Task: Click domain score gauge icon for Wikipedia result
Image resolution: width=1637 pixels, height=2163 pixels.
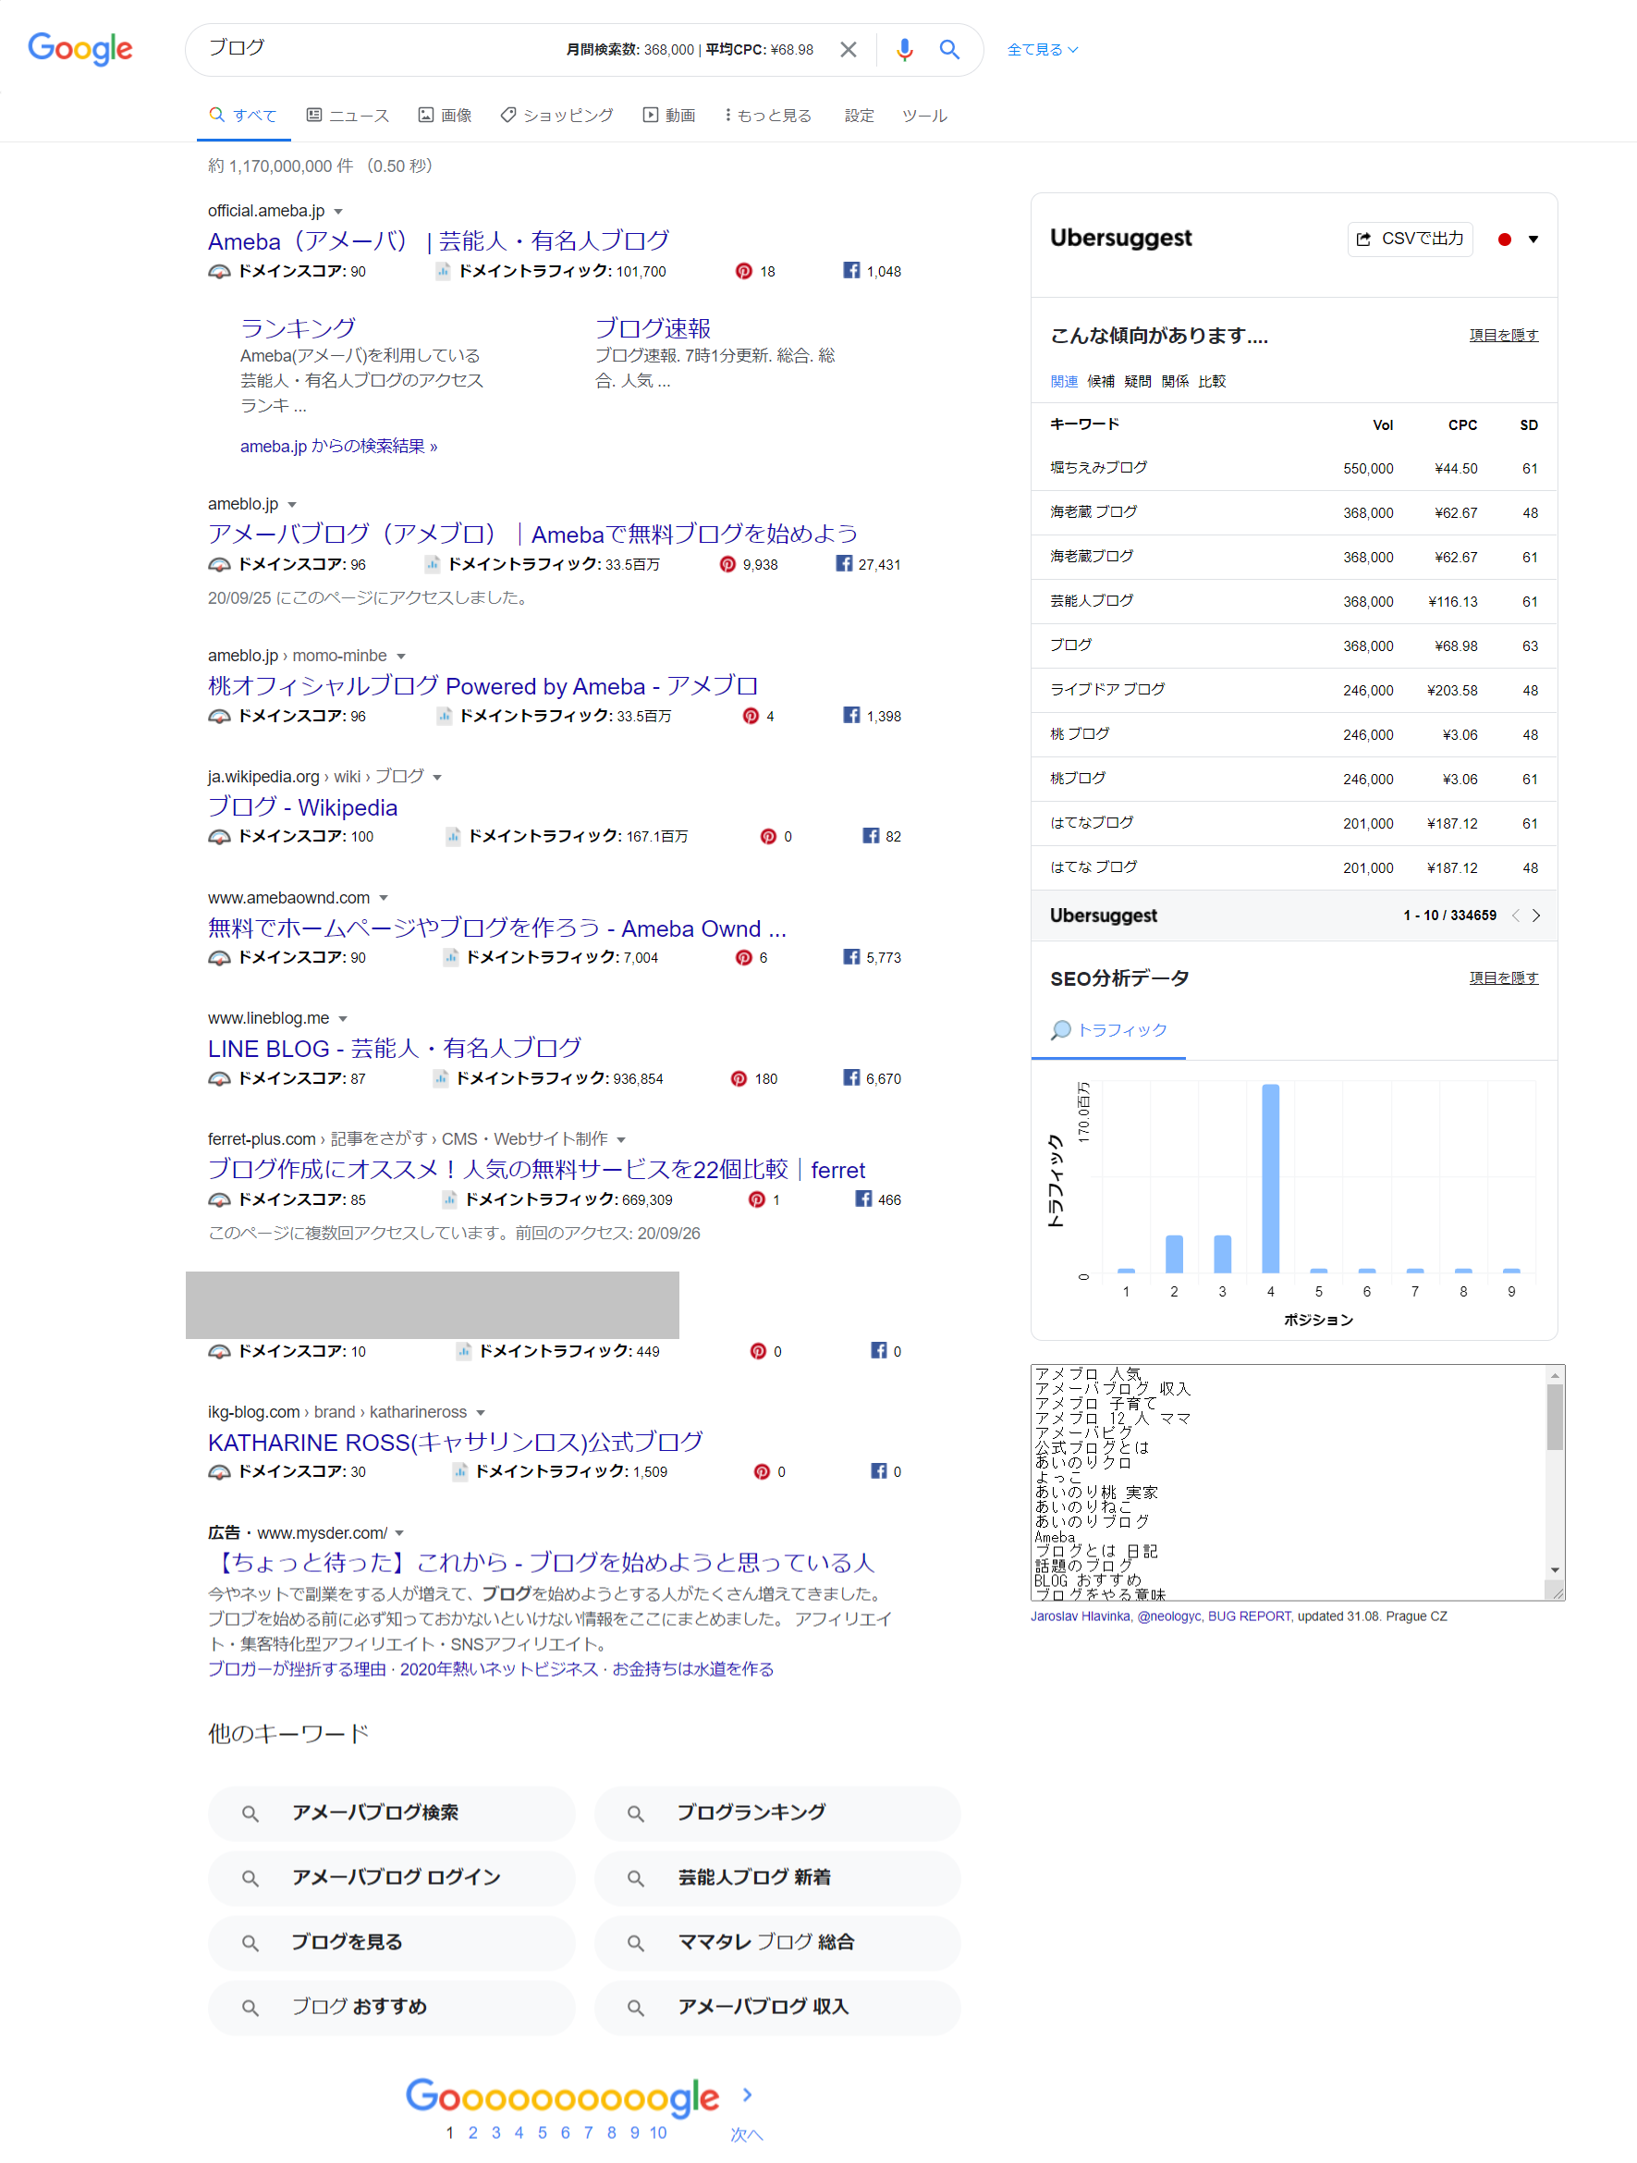Action: click(x=219, y=836)
